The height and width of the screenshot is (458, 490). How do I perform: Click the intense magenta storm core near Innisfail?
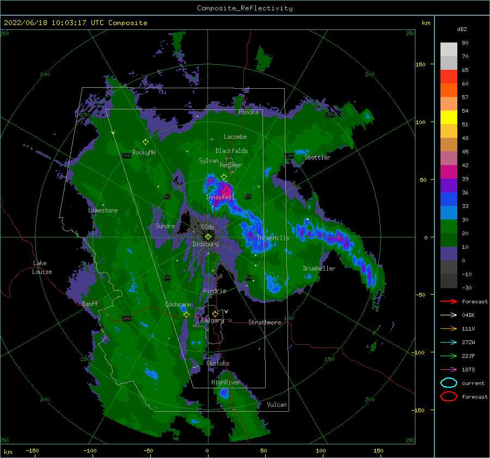[227, 190]
